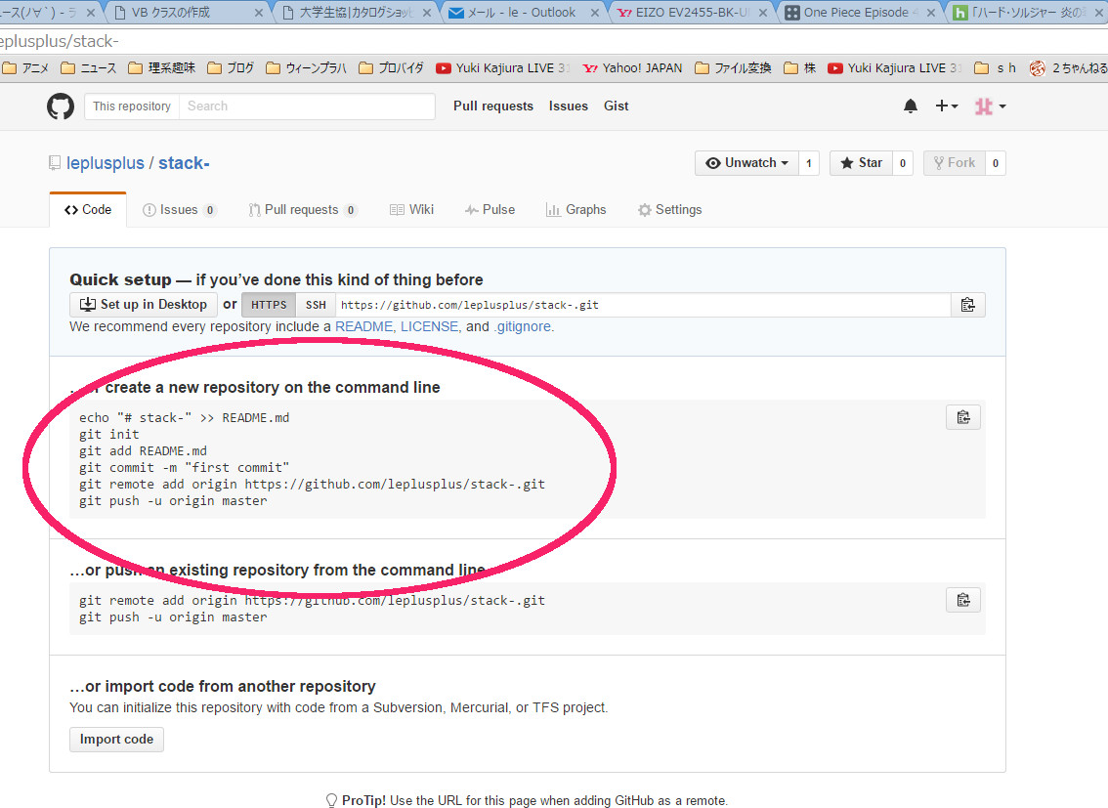1108x808 pixels.
Task: Copy the repository clone URL to clipboard
Action: [967, 305]
